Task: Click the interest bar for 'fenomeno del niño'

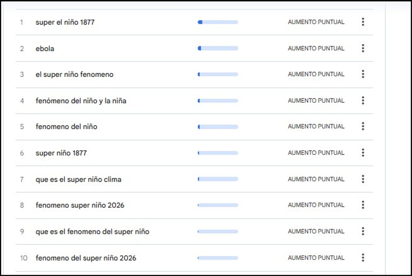Action: (218, 127)
